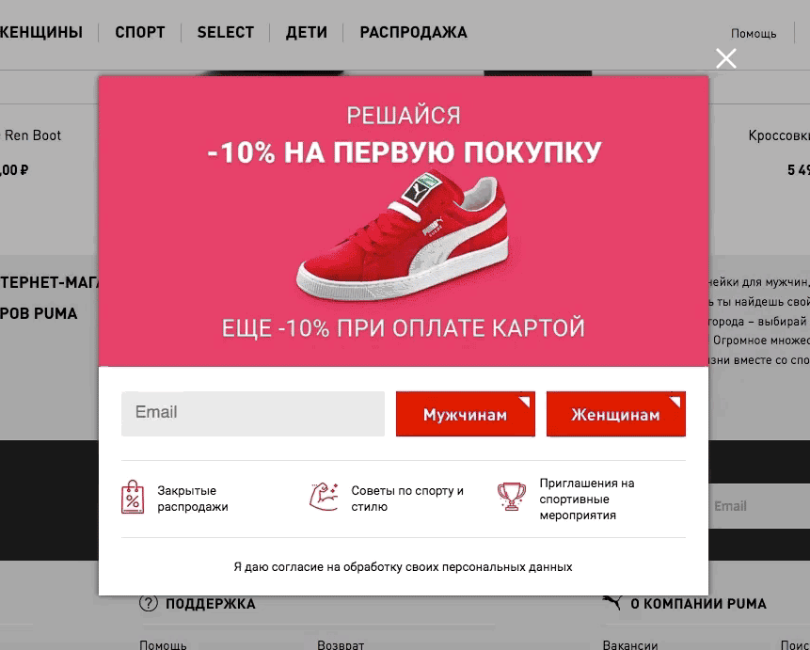Click the question mark icon beside Поддержка
This screenshot has height=650, width=810.
(149, 603)
